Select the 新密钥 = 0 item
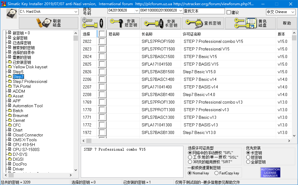 point(21,33)
